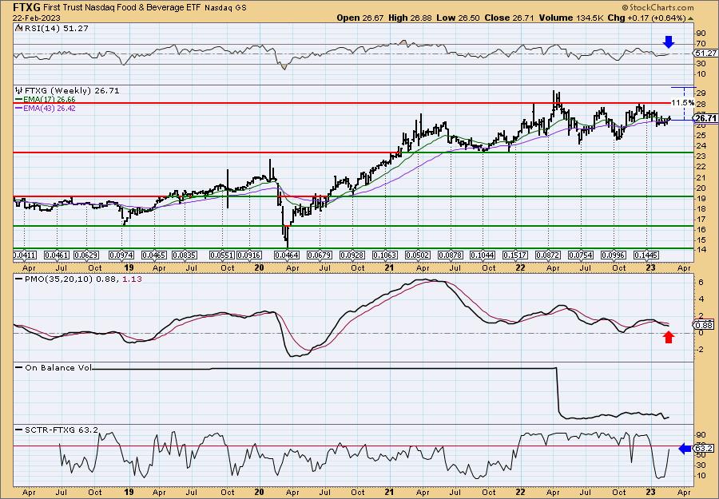The height and width of the screenshot is (499, 719).
Task: Click the 0.0916 volume label
Action: (250, 255)
